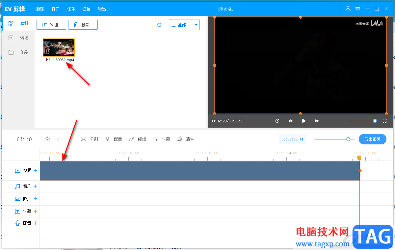This screenshot has width=395, height=250.
Task: Click the 清空 clear tool
Action: tap(186, 139)
